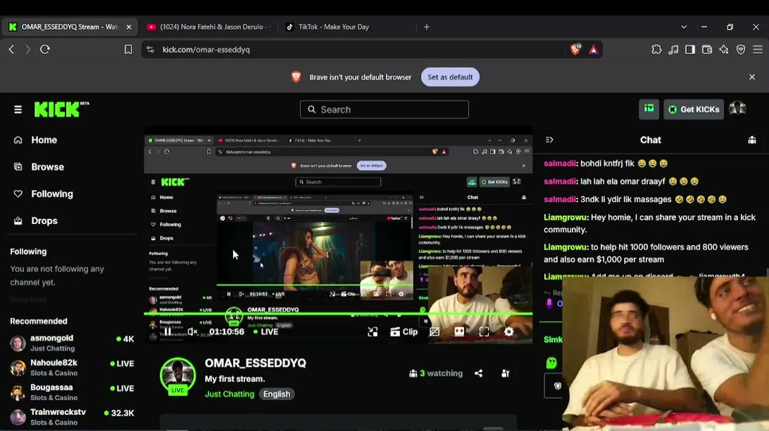Open recommended channel Nahoule82k
This screenshot has width=769, height=431.
72,368
